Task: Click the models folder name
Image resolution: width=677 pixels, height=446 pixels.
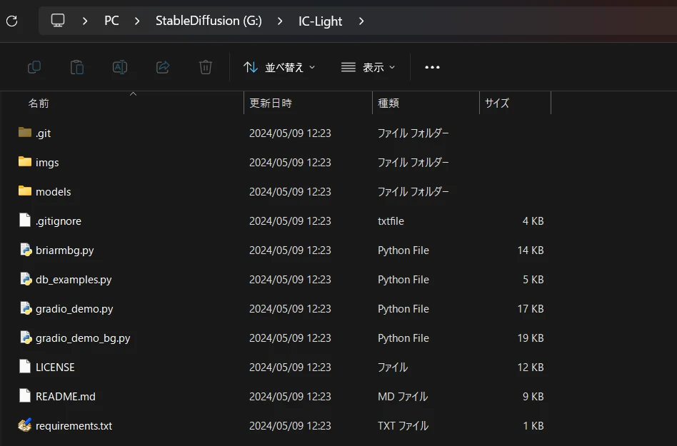Action: pyautogui.click(x=53, y=191)
